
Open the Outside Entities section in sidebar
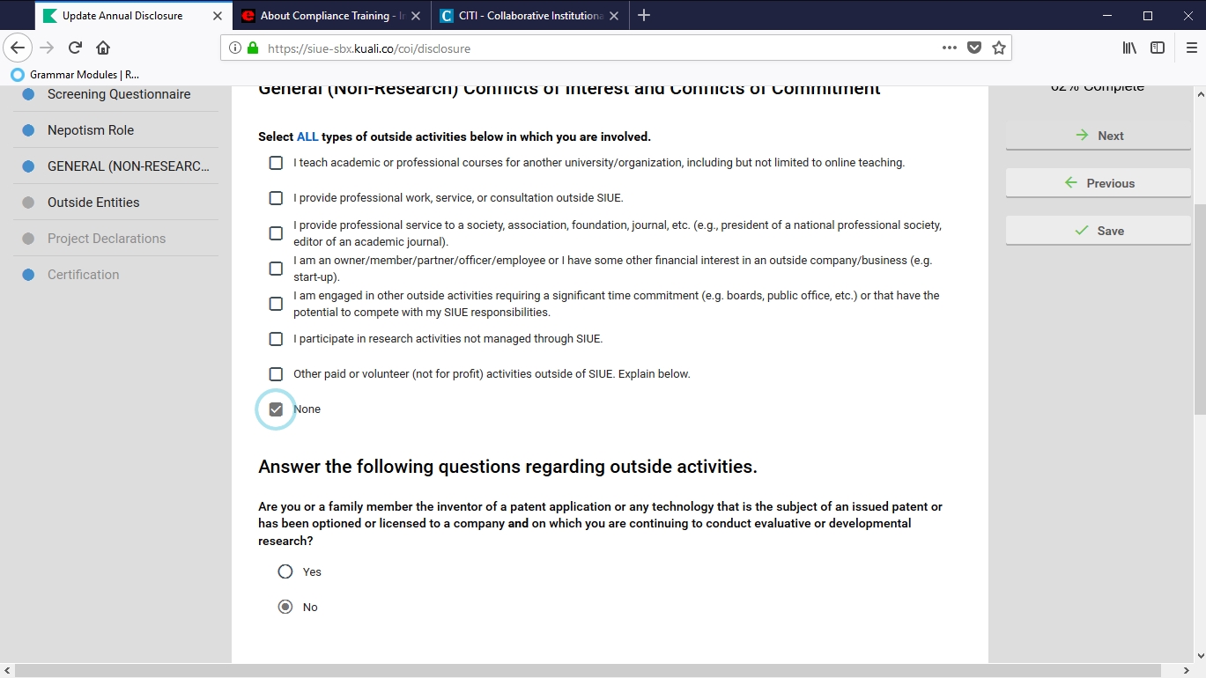[93, 203]
